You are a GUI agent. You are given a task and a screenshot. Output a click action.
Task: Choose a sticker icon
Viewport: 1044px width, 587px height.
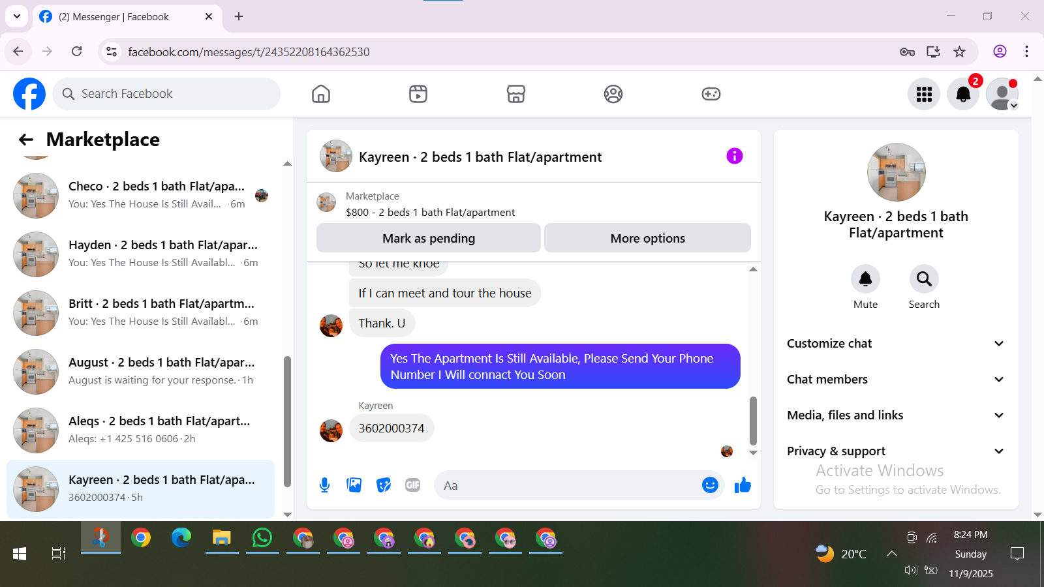tap(384, 485)
